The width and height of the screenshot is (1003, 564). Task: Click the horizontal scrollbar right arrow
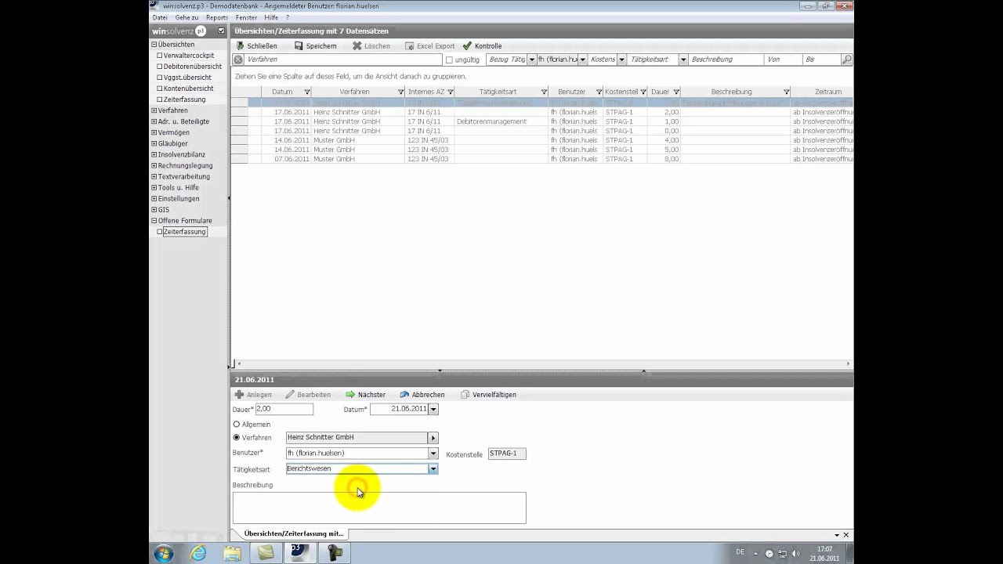[848, 363]
